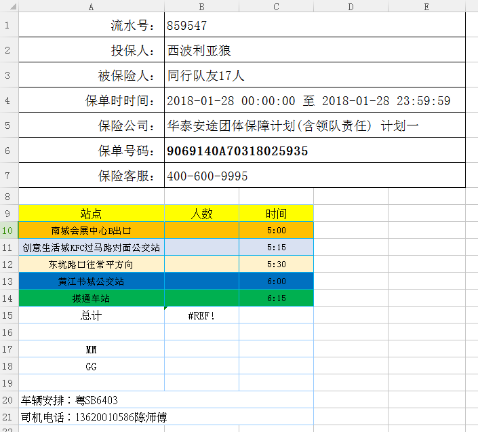Click 保单时时间: label cell
The image size is (478, 432).
92,100
